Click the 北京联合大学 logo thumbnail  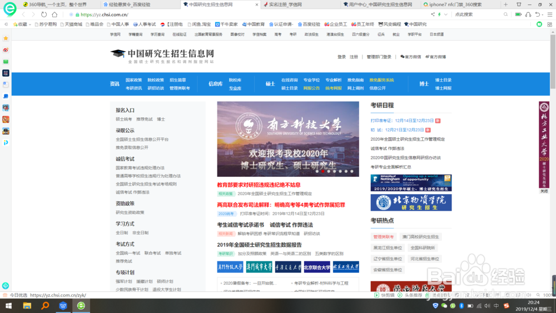point(317,267)
